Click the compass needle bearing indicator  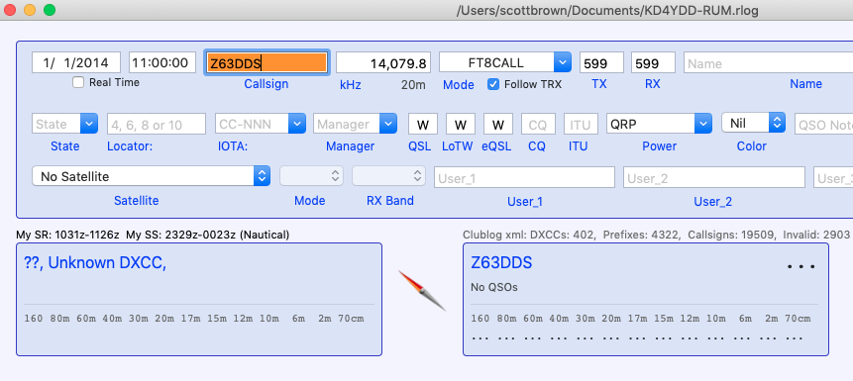pyautogui.click(x=422, y=291)
